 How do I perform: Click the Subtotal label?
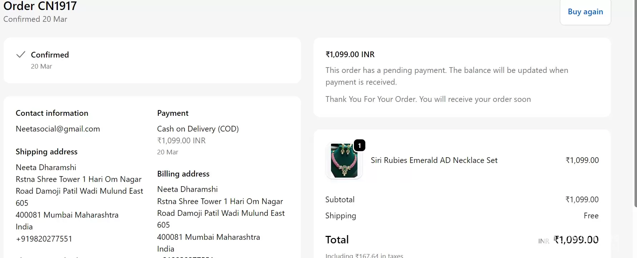(x=340, y=200)
